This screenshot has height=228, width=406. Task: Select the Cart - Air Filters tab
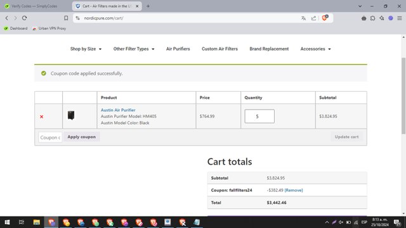pos(107,6)
